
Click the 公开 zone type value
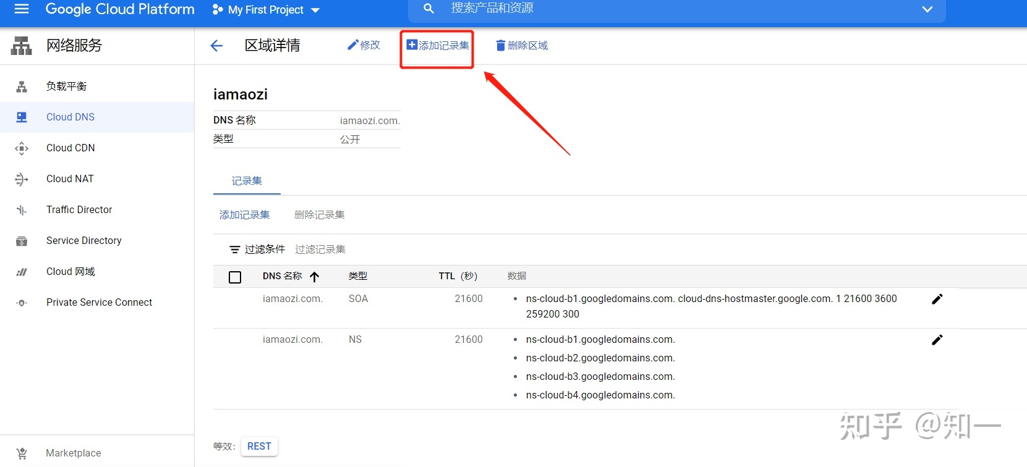[350, 140]
